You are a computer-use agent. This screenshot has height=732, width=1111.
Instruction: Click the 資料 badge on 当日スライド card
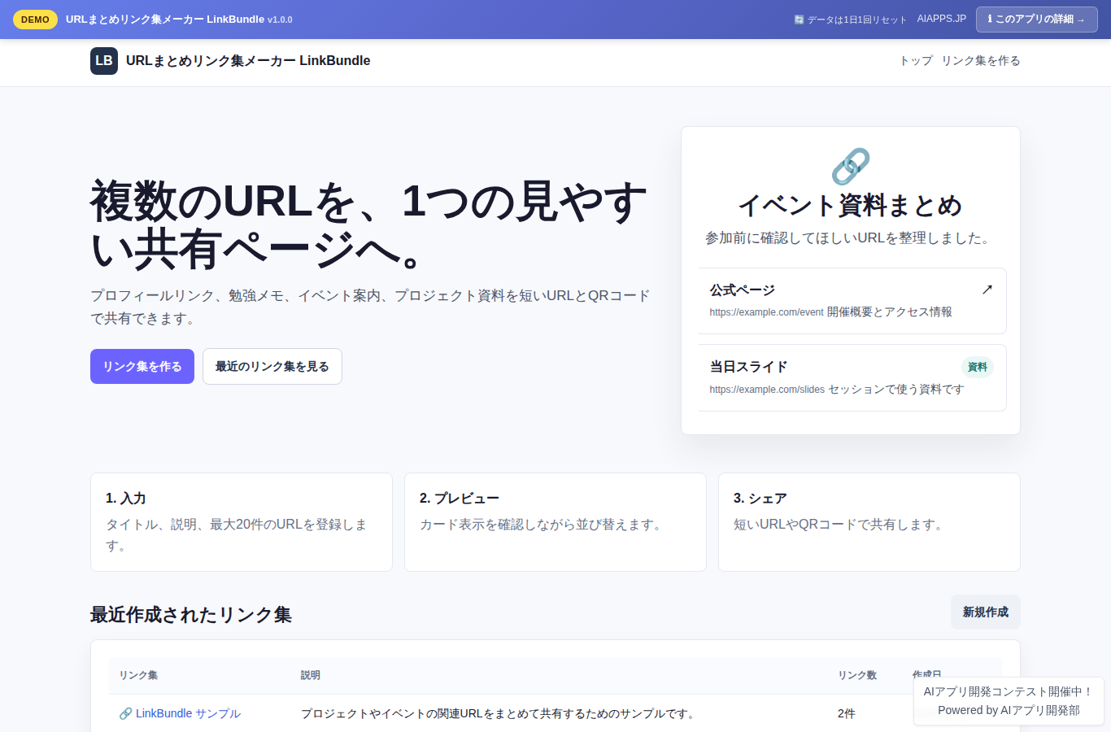978,367
